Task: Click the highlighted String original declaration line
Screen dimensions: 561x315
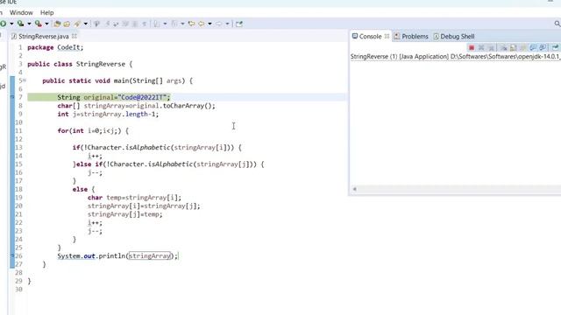Action: (x=114, y=97)
